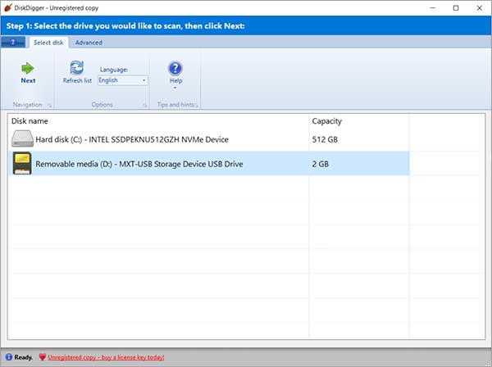
Task: Open the Help question mark icon
Action: pos(175,68)
